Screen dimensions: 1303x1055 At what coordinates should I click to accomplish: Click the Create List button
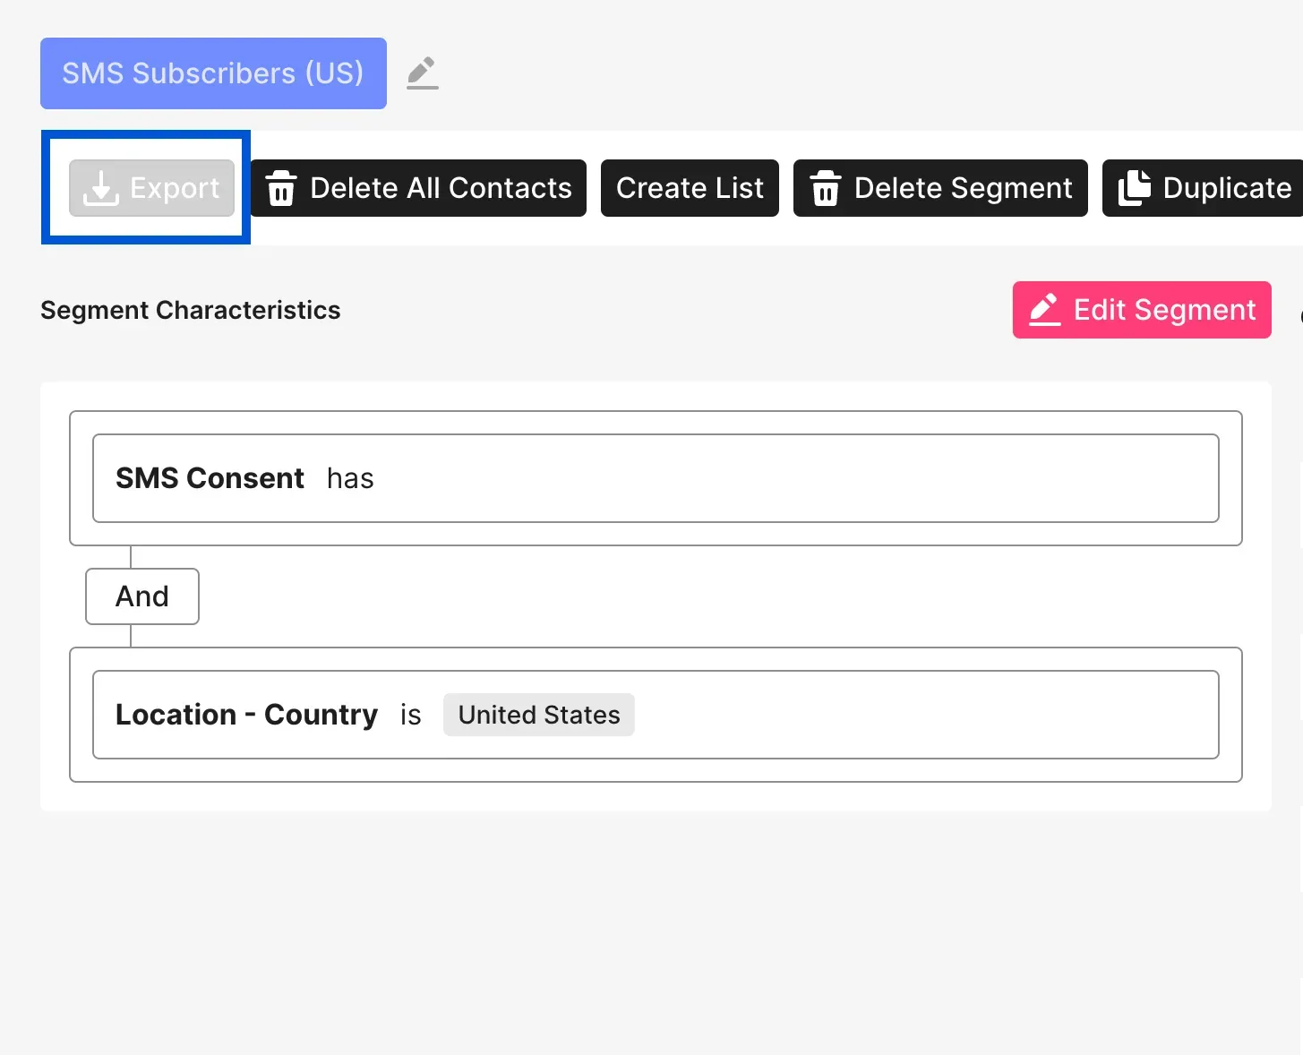pyautogui.click(x=690, y=188)
